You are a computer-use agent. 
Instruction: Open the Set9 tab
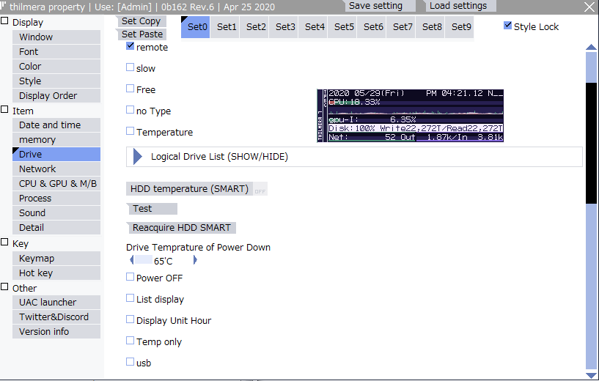click(x=460, y=26)
